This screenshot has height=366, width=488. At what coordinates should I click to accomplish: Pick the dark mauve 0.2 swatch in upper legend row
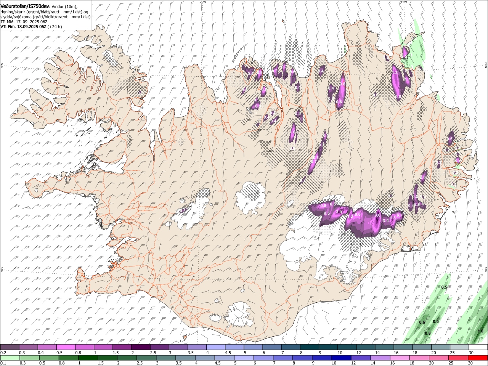point(10,347)
